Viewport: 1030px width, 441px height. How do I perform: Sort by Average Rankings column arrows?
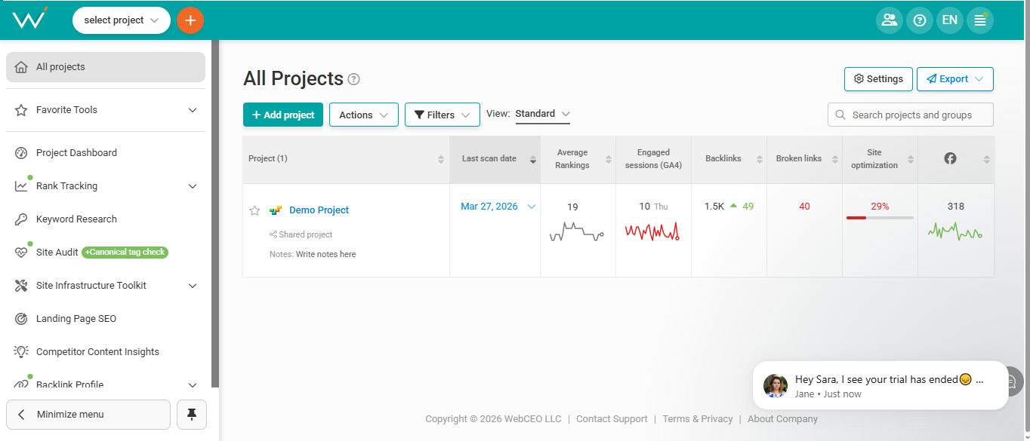609,159
